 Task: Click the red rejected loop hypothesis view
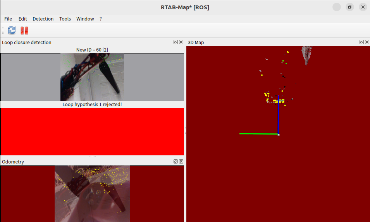click(92, 132)
